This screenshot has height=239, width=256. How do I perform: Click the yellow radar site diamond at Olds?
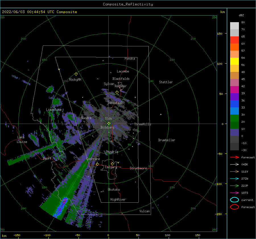click(x=109, y=124)
